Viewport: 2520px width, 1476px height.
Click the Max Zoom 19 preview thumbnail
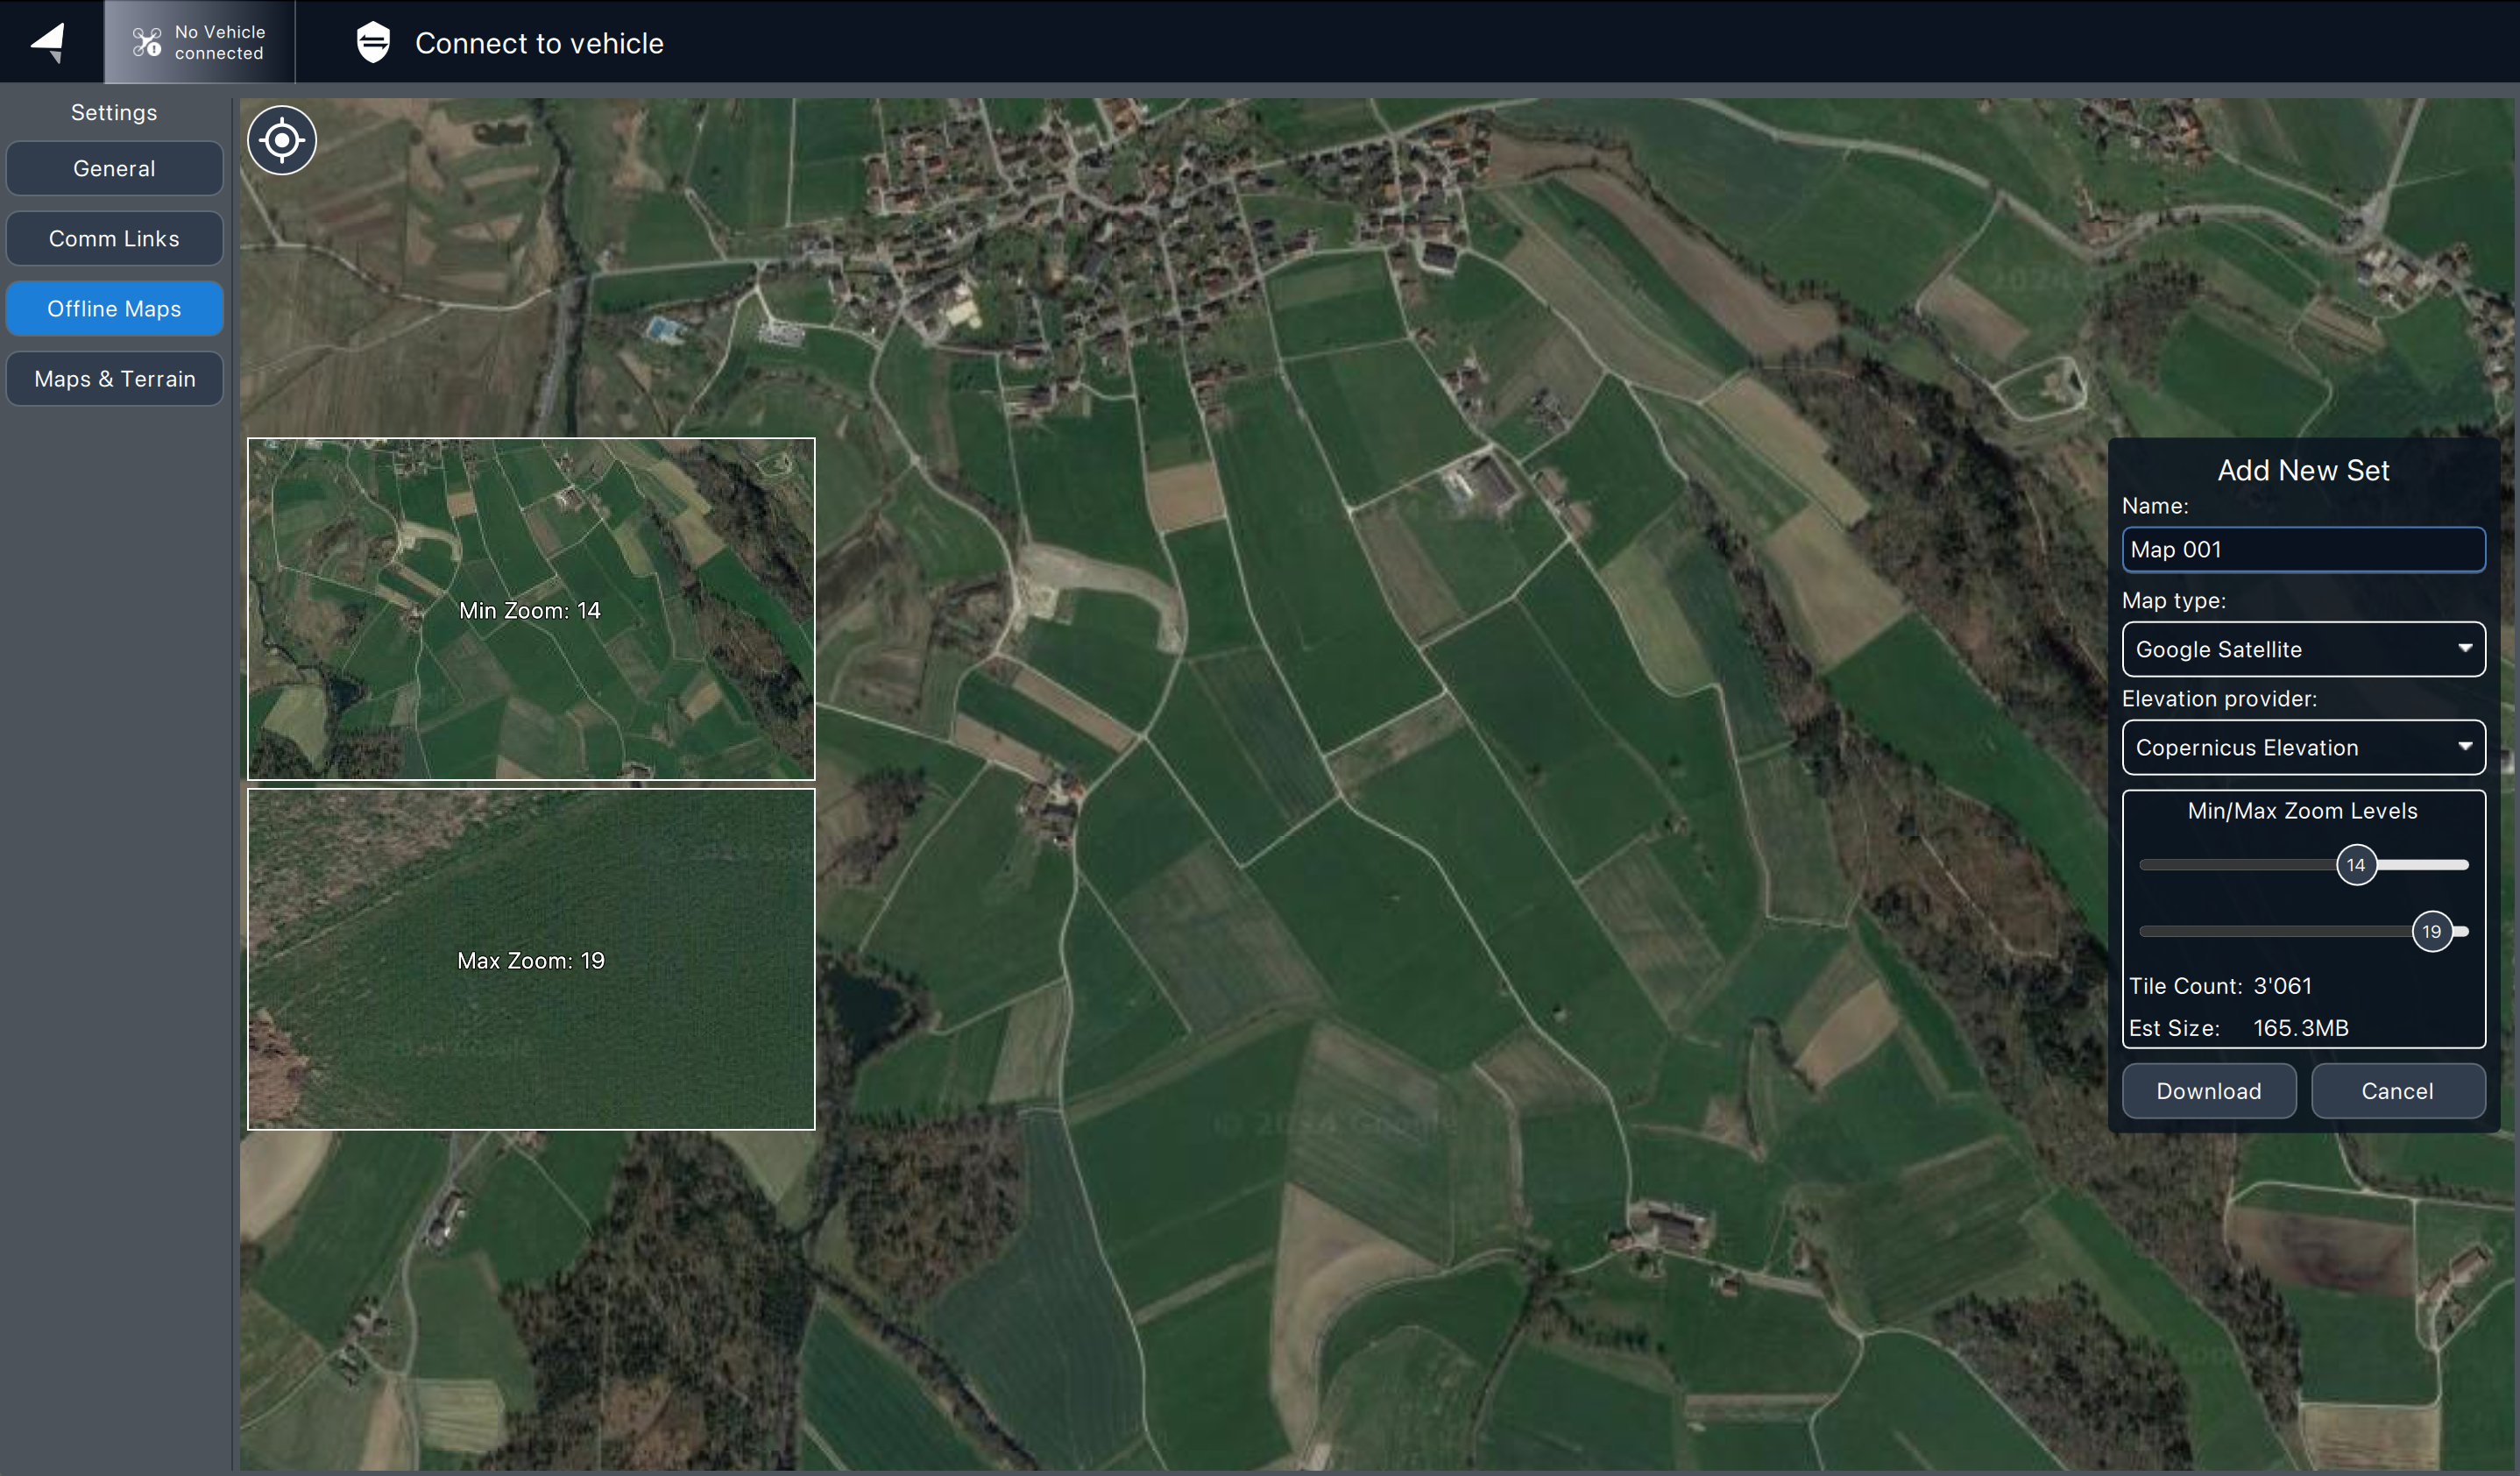(x=531, y=958)
